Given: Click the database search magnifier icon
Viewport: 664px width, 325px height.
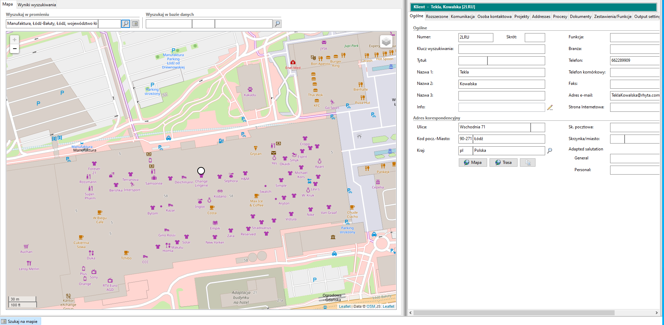Looking at the screenshot, I should 277,24.
